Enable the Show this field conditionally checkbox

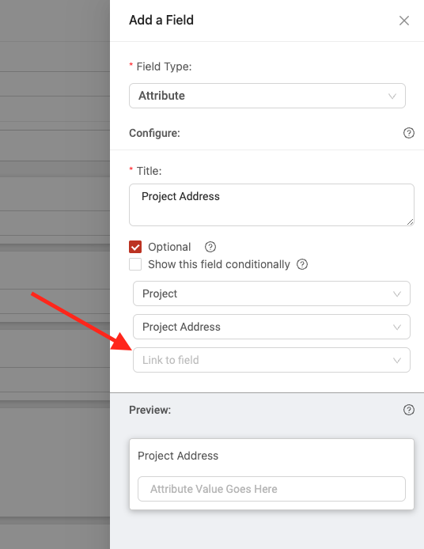[x=135, y=264]
